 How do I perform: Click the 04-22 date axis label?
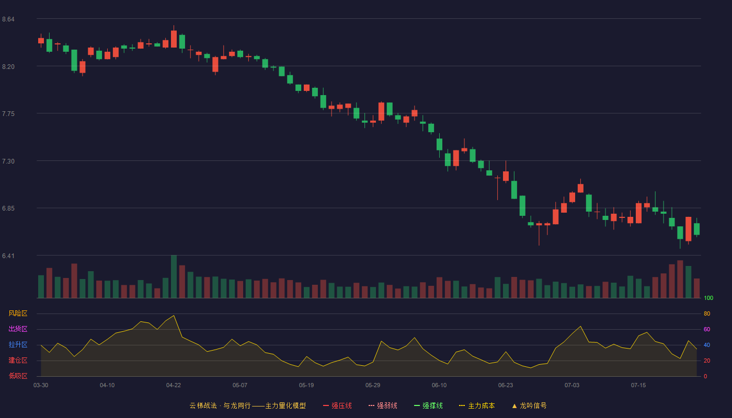point(174,385)
